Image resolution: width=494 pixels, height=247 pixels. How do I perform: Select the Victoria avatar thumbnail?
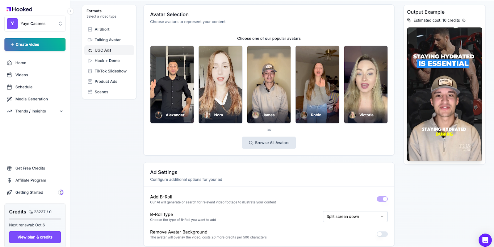[x=366, y=84]
